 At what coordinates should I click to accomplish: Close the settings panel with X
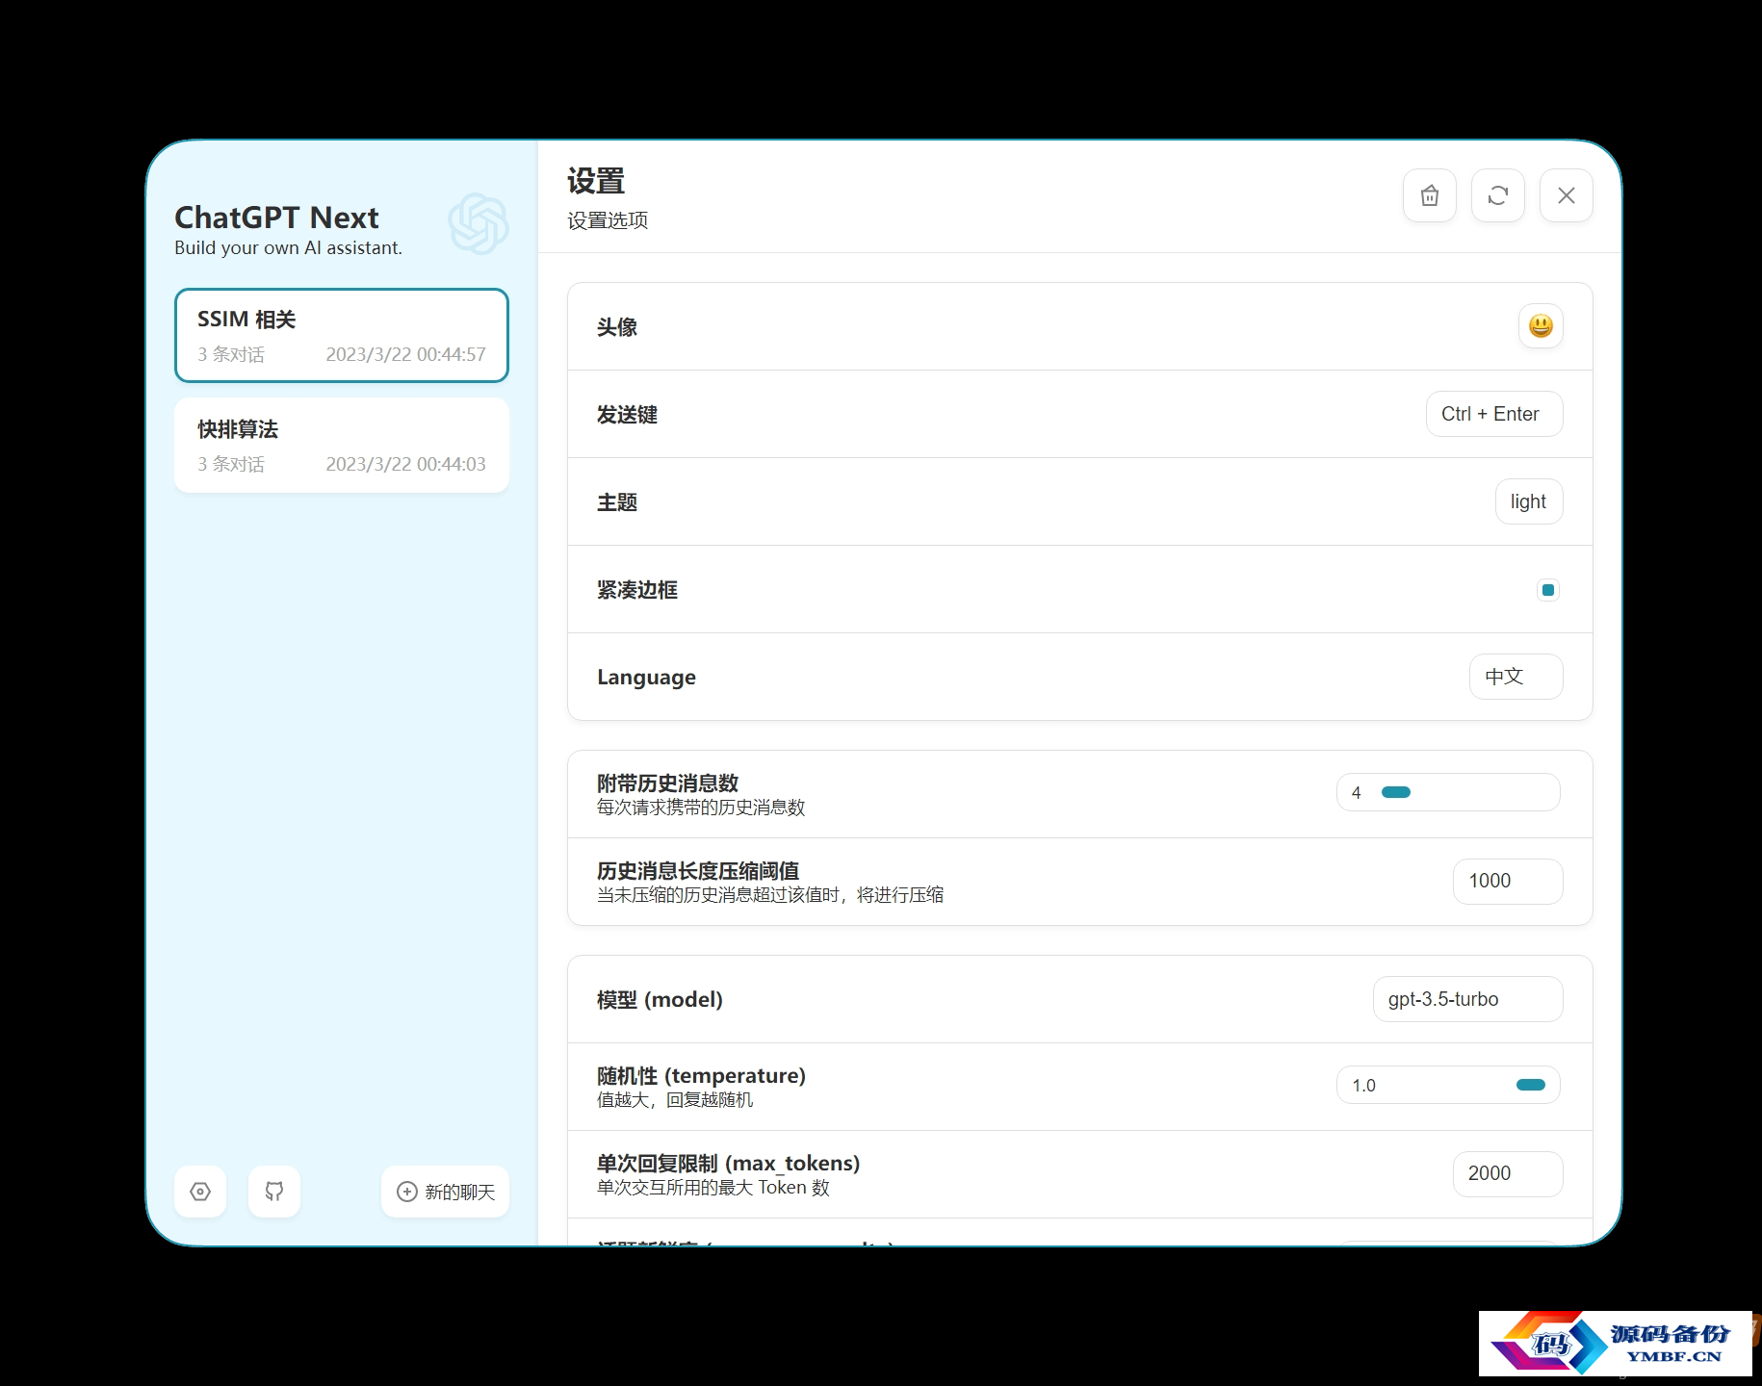[1567, 195]
